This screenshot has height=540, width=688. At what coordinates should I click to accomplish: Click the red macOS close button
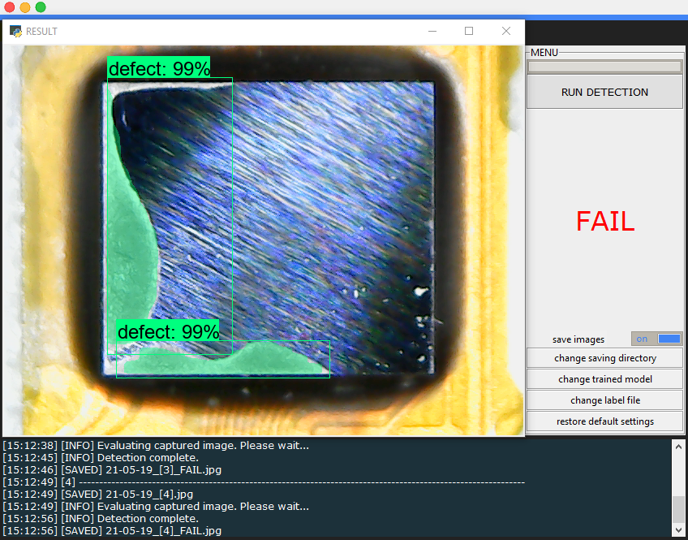tap(9, 7)
